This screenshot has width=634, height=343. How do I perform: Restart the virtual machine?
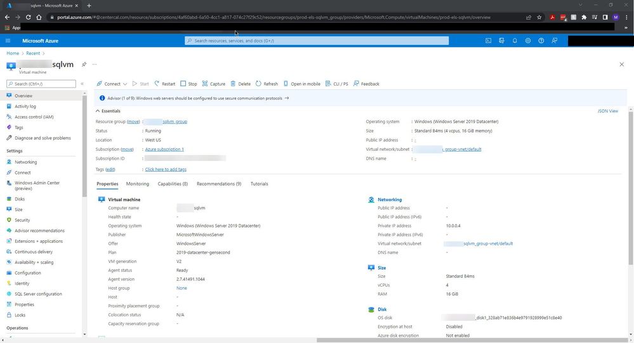[164, 84]
